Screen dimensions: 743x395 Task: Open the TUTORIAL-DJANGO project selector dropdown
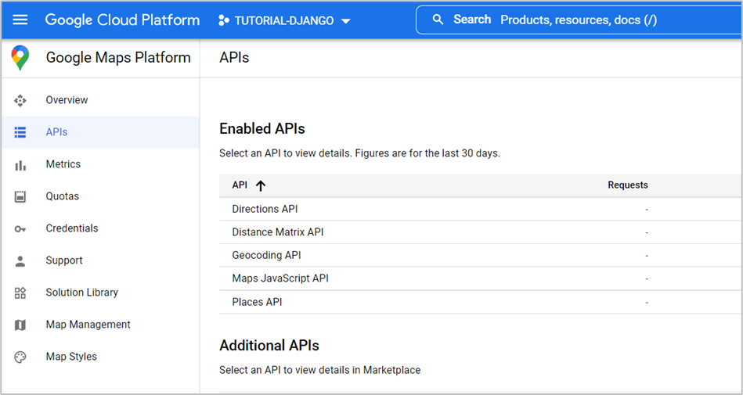(284, 20)
